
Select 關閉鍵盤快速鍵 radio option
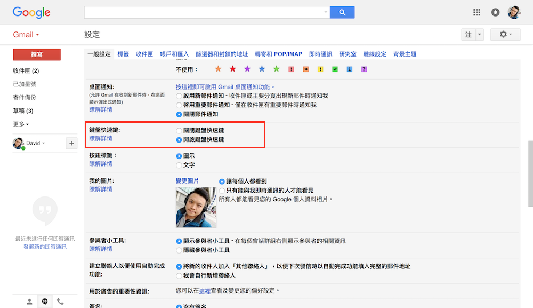pyautogui.click(x=179, y=130)
